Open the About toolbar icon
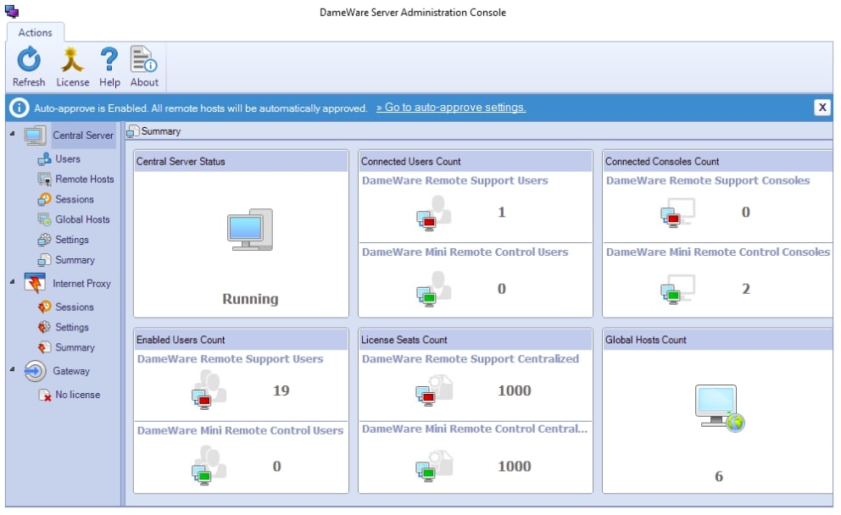 coord(144,59)
